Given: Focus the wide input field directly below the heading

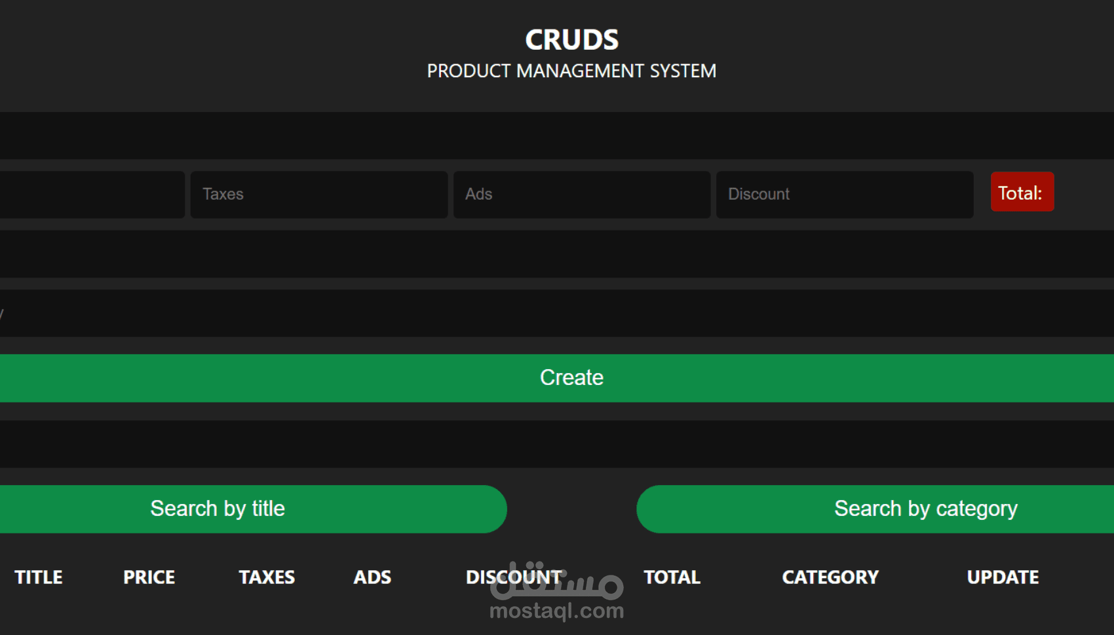Looking at the screenshot, I should (557, 136).
